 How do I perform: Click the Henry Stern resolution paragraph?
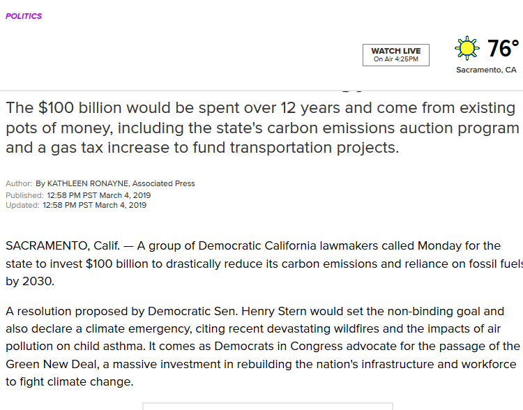pos(261,346)
